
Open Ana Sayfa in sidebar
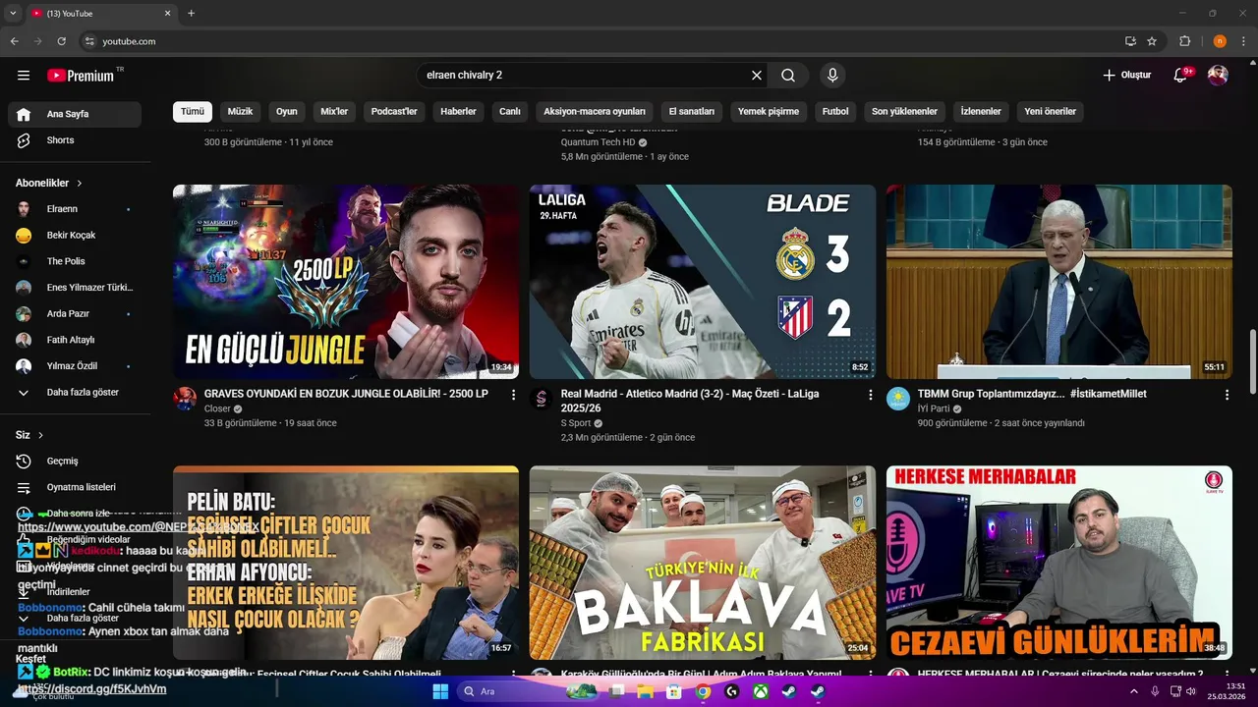(x=75, y=114)
